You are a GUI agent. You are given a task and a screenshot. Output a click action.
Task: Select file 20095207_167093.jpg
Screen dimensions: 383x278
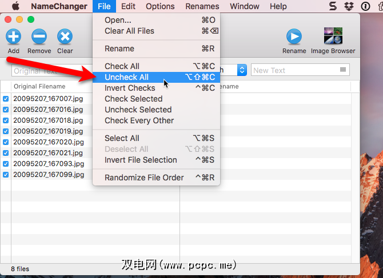(x=49, y=164)
